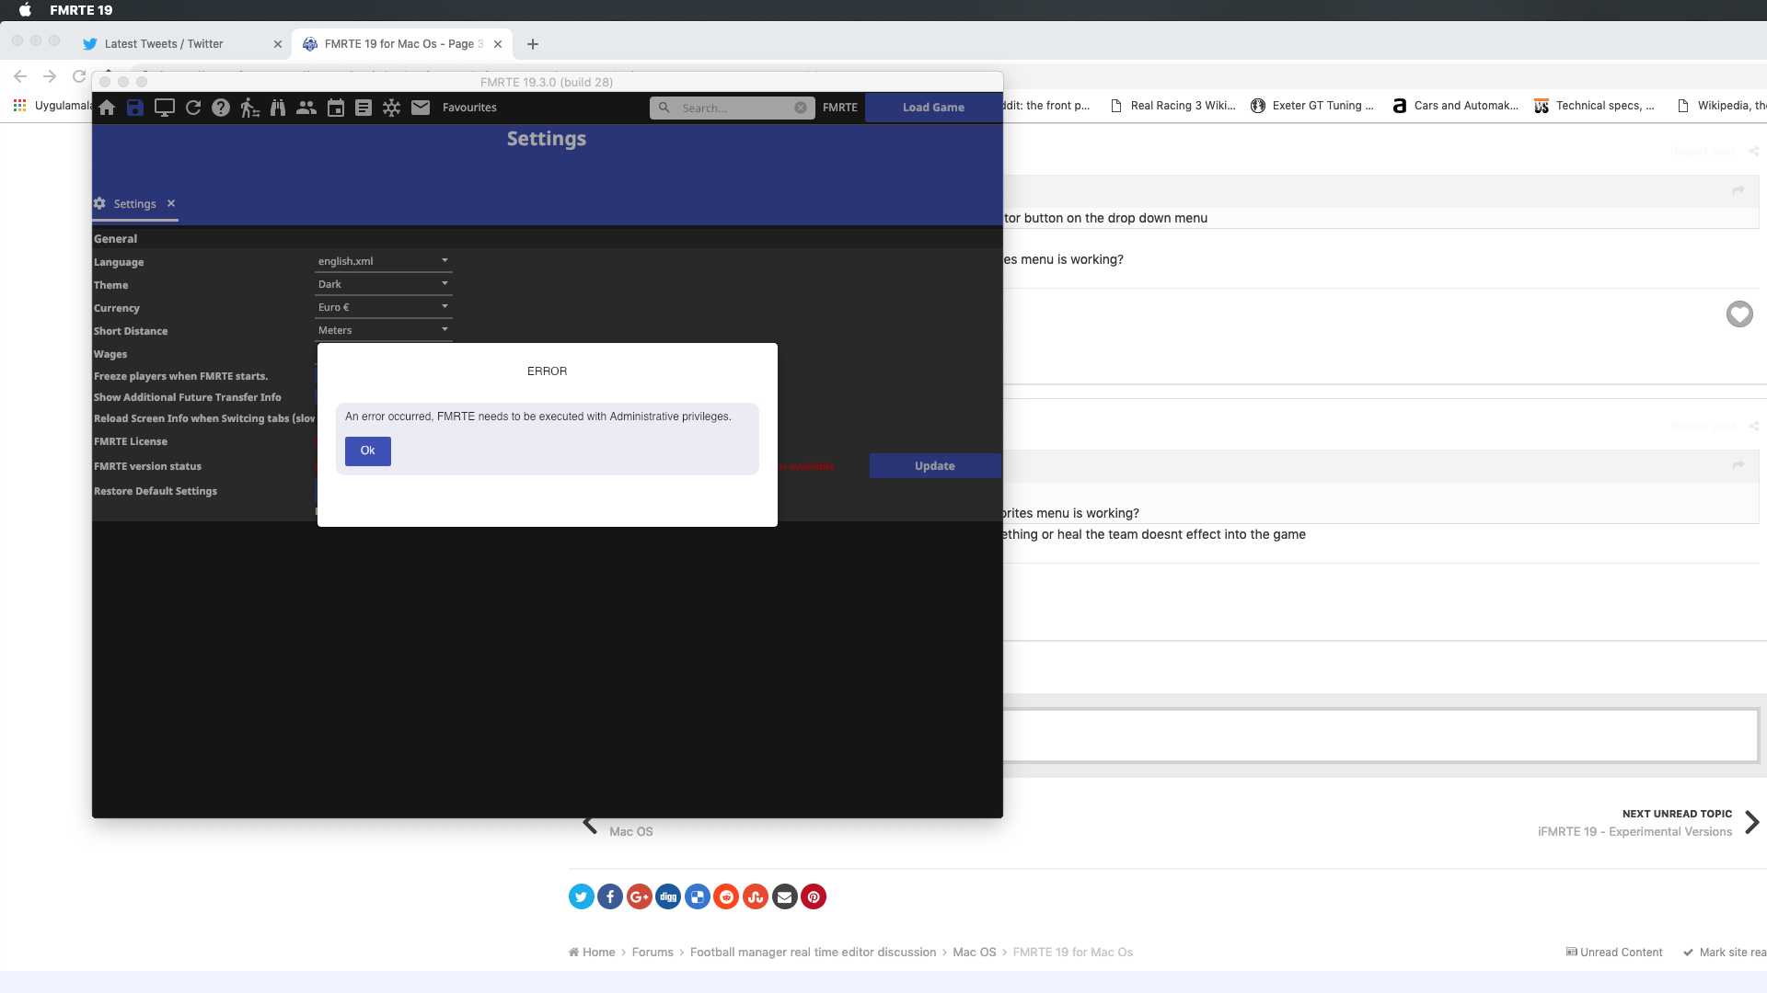Close the Latest Tweets browser tab

[278, 44]
